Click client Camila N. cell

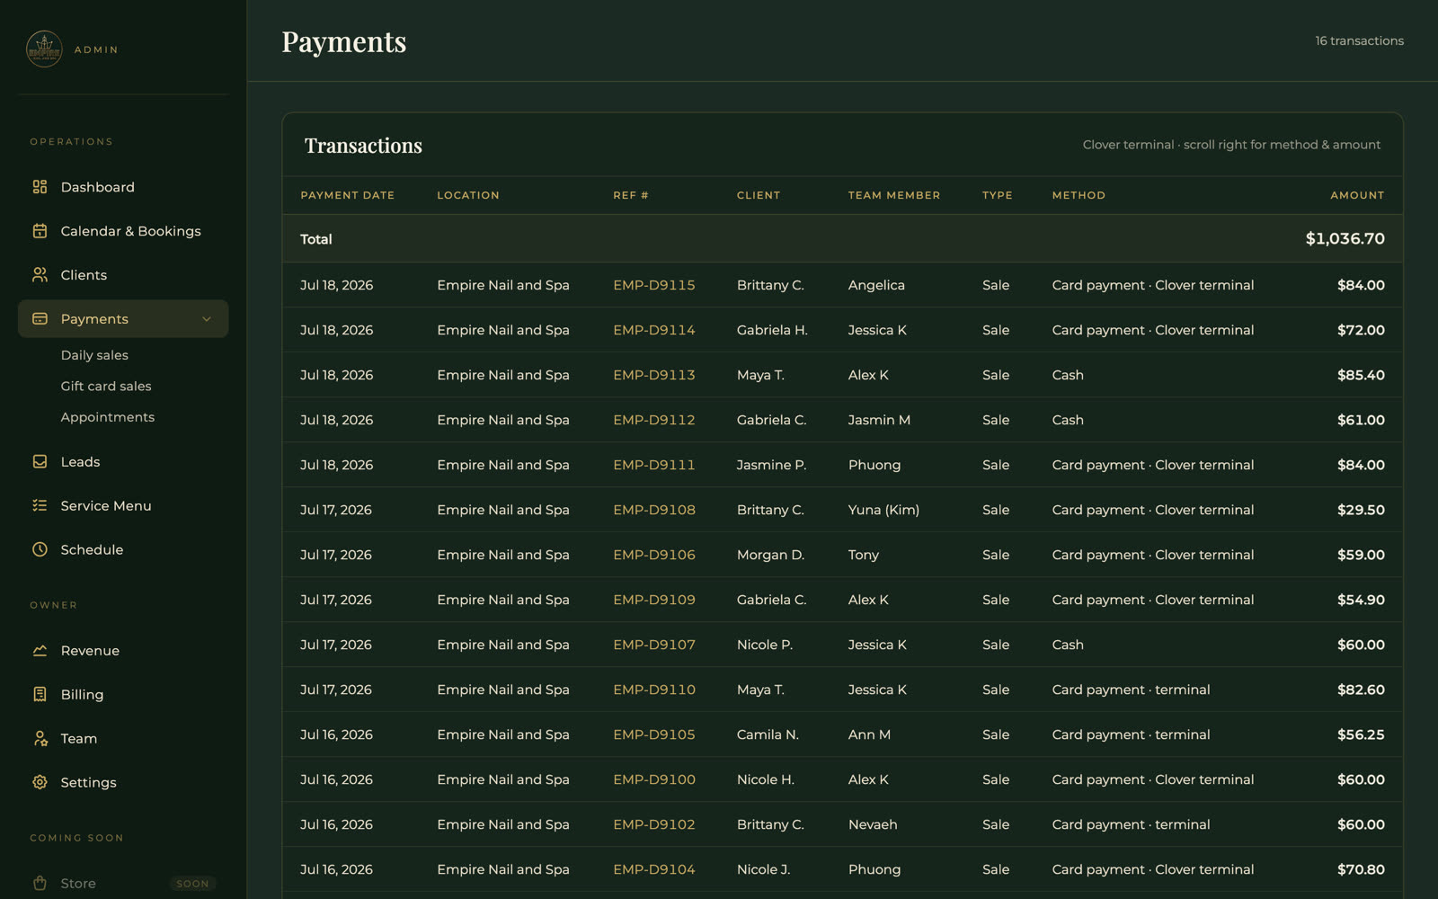[x=768, y=734]
